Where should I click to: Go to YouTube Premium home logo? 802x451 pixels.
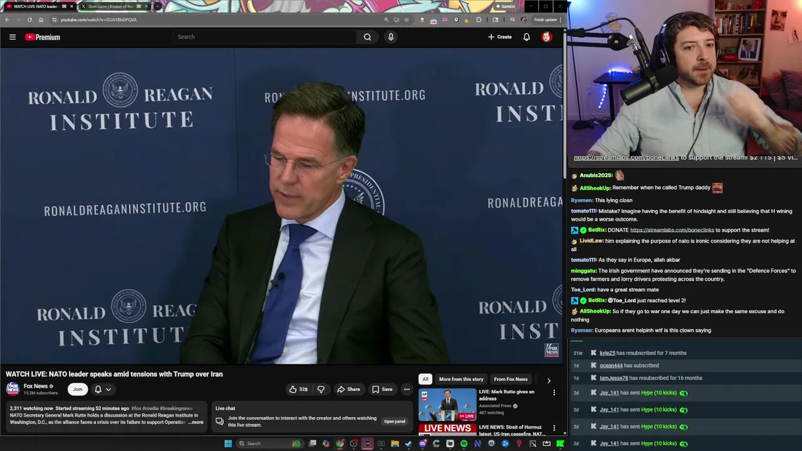click(x=43, y=37)
